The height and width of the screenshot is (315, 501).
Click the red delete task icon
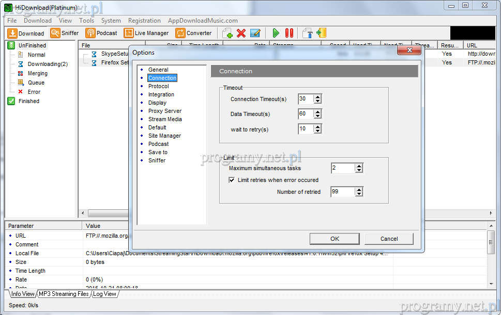point(241,33)
